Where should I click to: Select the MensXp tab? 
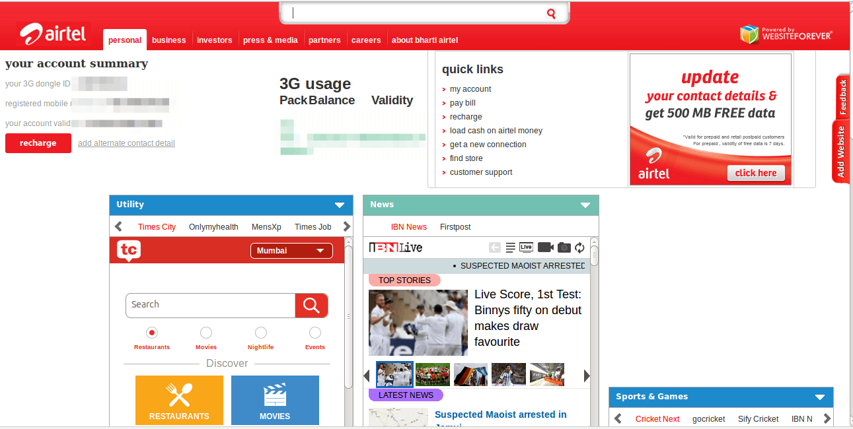pos(266,227)
